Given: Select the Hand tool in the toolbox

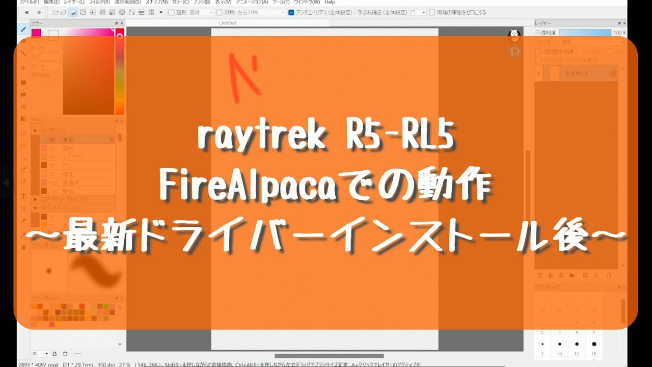Looking at the screenshot, I should pyautogui.click(x=23, y=247).
